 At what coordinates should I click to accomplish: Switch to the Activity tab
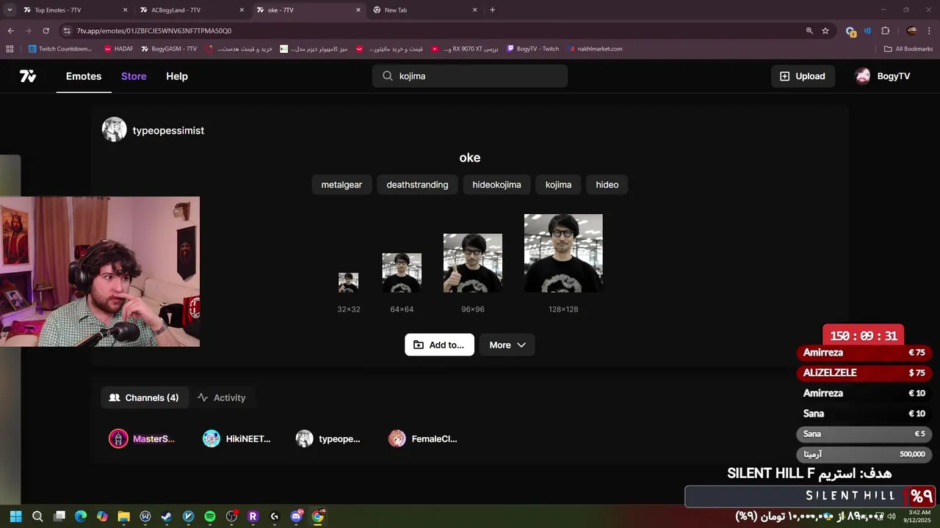click(x=222, y=397)
